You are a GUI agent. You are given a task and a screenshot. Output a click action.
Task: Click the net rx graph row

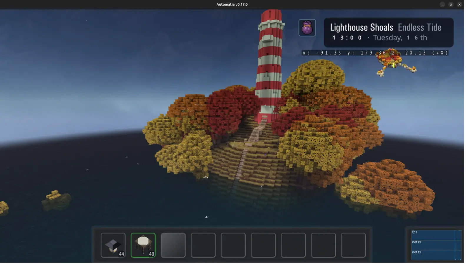[x=436, y=245]
